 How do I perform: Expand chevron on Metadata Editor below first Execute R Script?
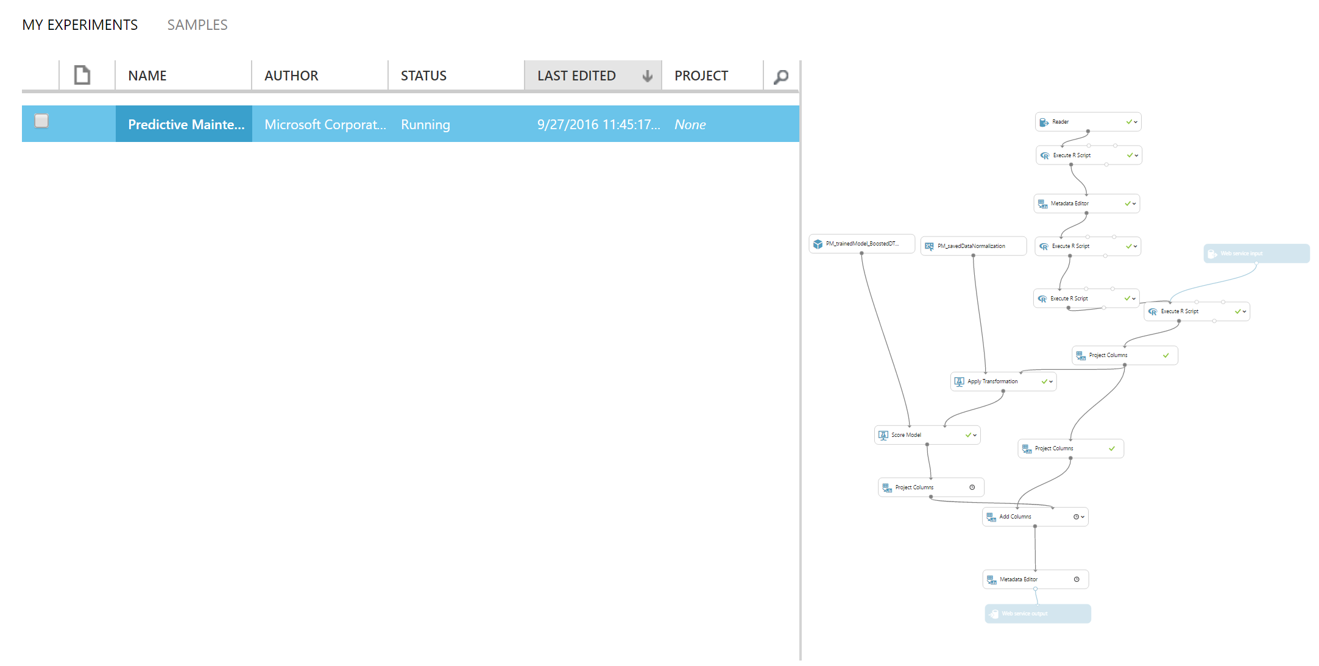pyautogui.click(x=1134, y=204)
